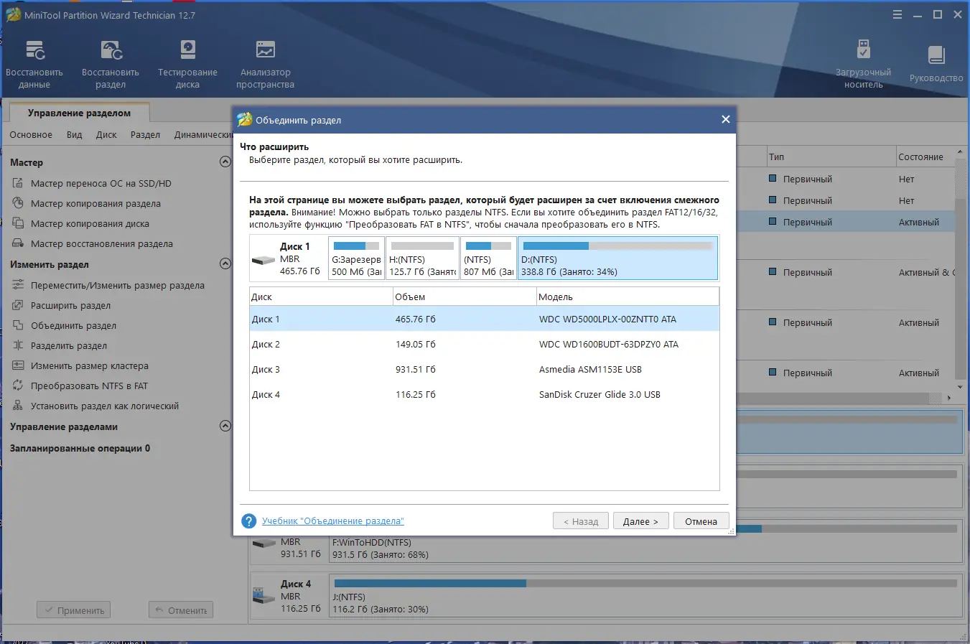Click the Объединить раздел sidebar icon
Viewport: 970px width, 644px height.
18,325
